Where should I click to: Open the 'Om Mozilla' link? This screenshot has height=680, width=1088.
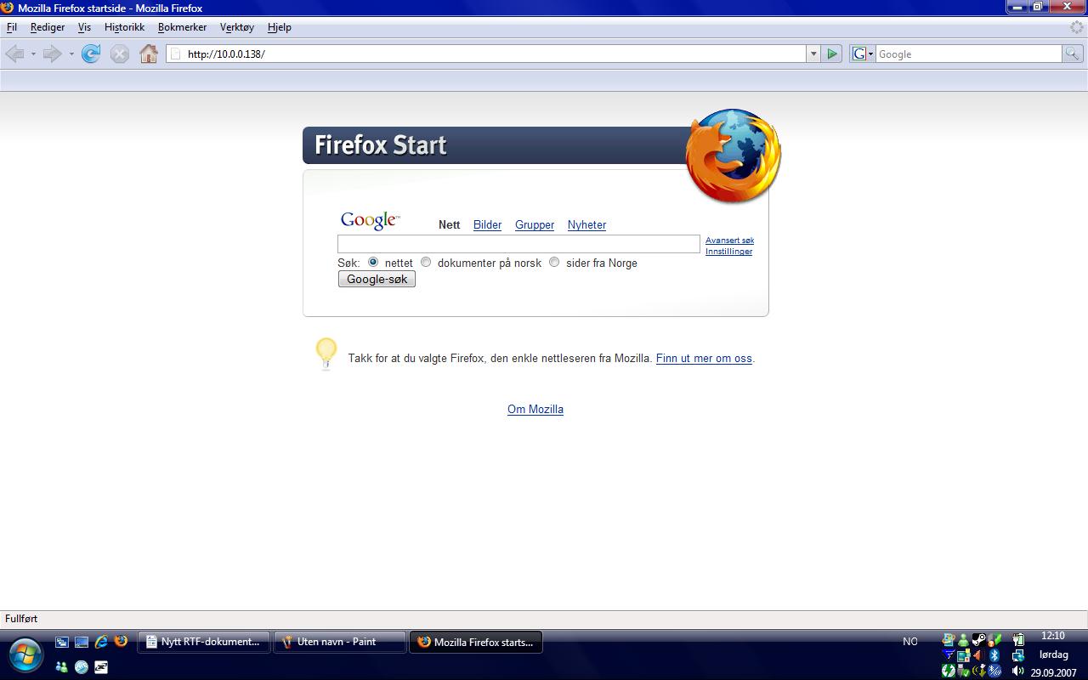[x=535, y=409]
